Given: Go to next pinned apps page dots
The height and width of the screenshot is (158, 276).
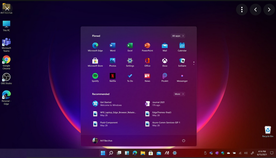Looking at the screenshot, I should click(194, 63).
